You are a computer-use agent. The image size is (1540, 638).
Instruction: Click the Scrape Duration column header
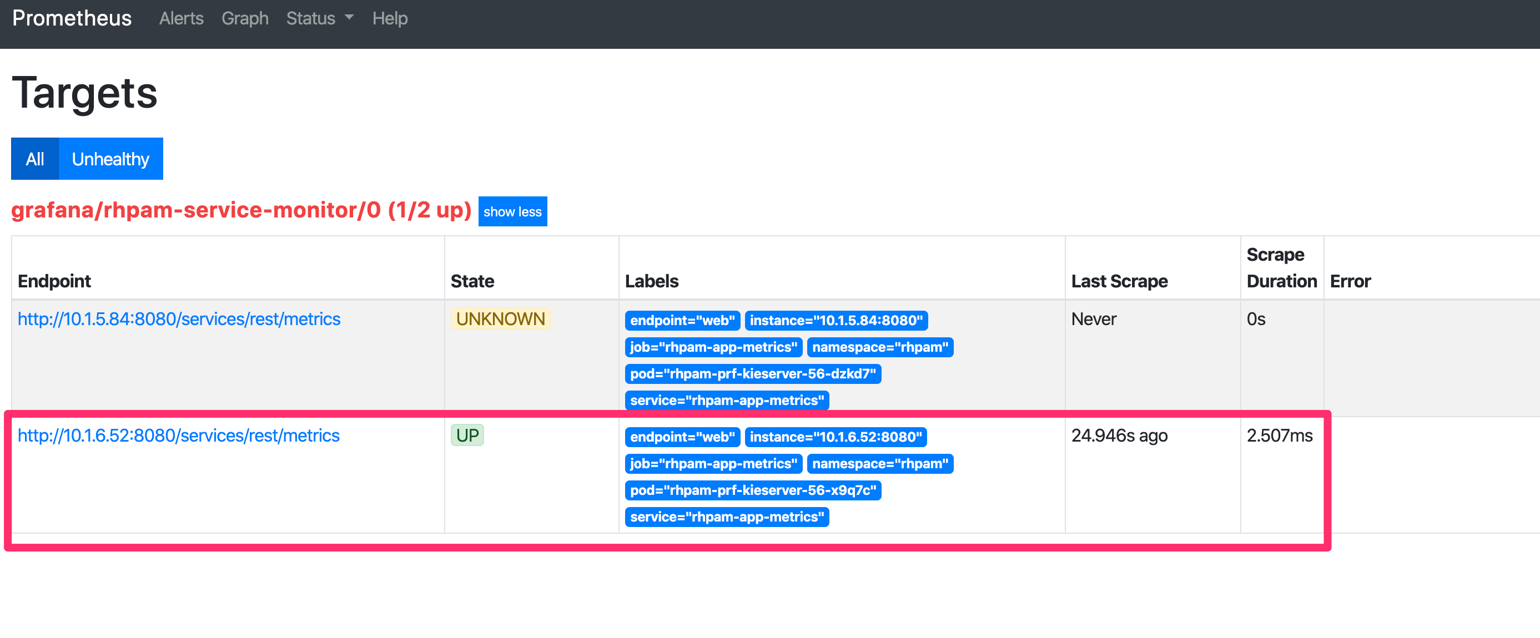(1281, 268)
